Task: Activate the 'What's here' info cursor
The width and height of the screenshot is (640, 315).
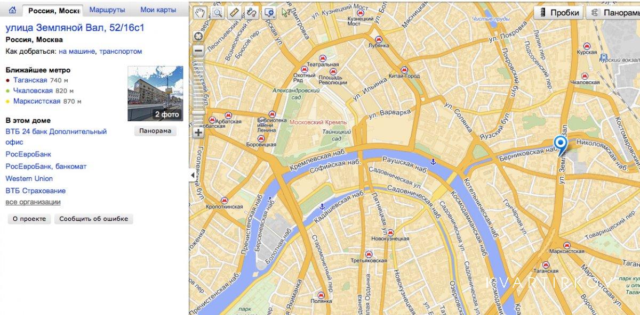Action: tap(287, 13)
